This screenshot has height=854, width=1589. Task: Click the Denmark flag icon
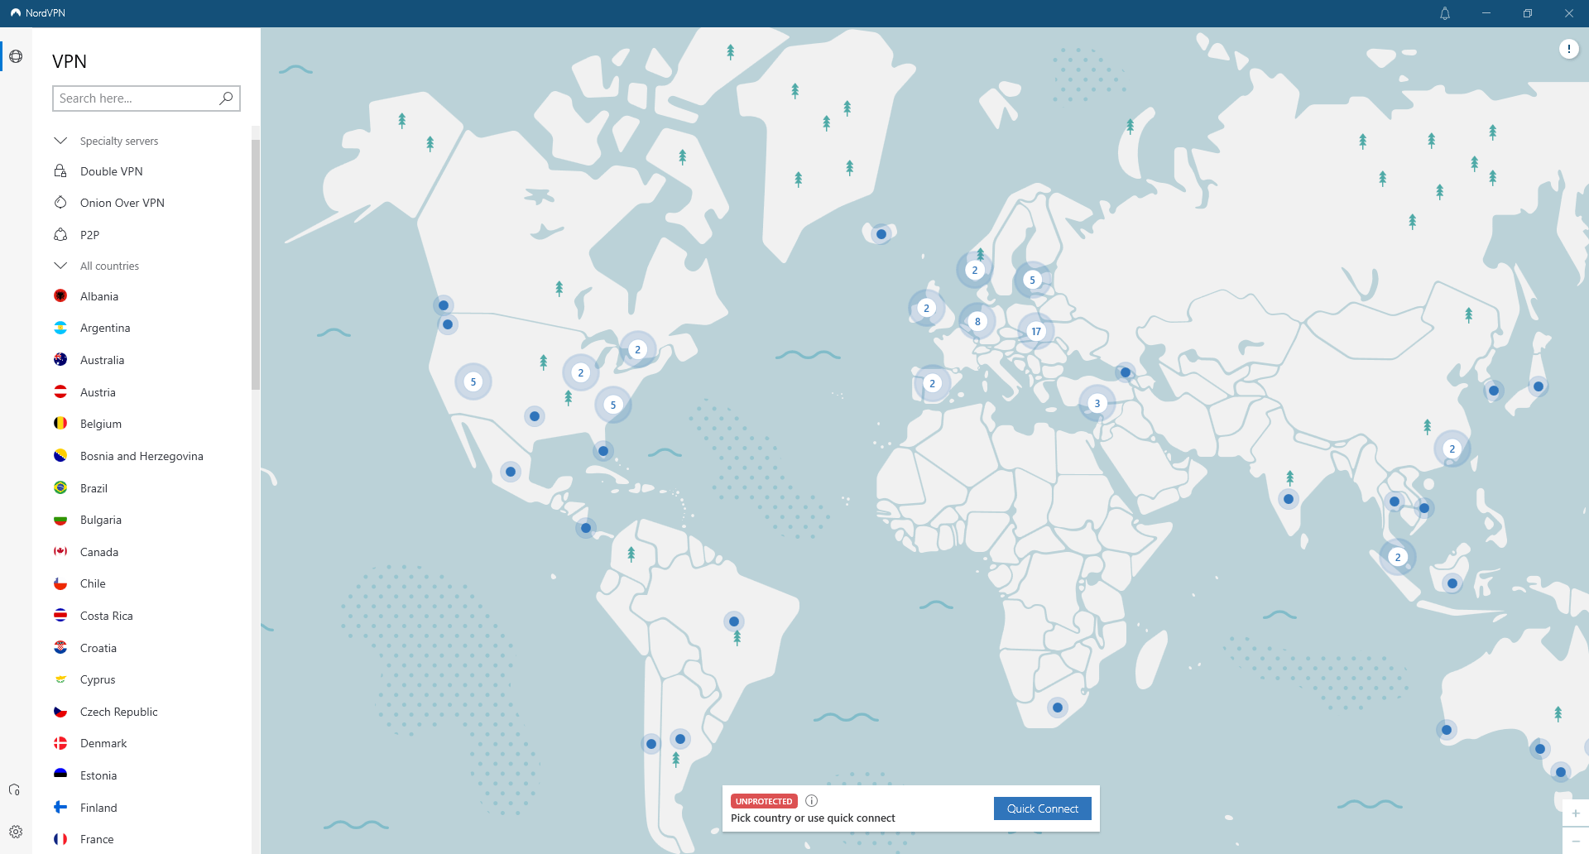coord(60,743)
